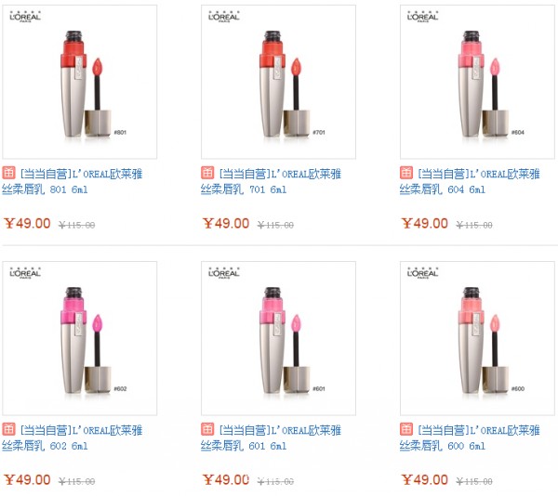558x496 pixels.
Task: Open the #601 lip gloss product image
Action: click(278, 338)
